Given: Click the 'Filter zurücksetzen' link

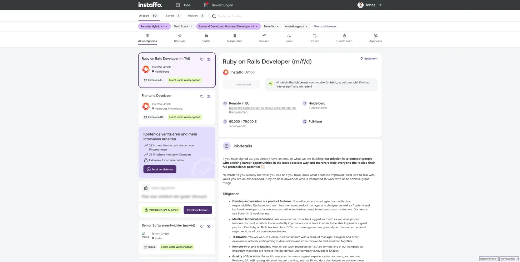Looking at the screenshot, I should 325,26.
